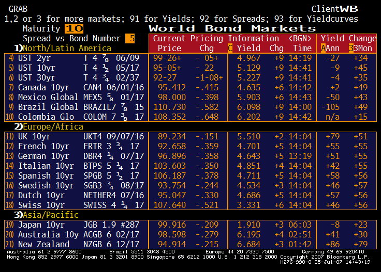Click German bond ticker DBR4 1/4 07/17
Screen dimensions: 381x272
(114, 156)
